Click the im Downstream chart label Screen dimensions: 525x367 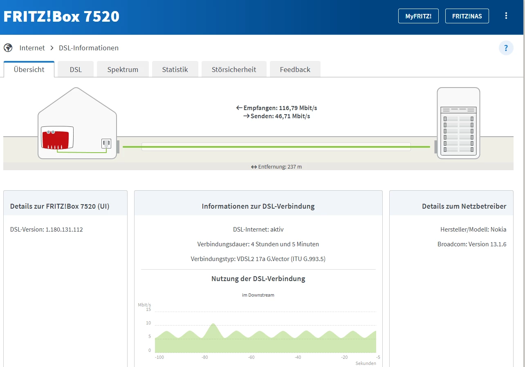[258, 295]
